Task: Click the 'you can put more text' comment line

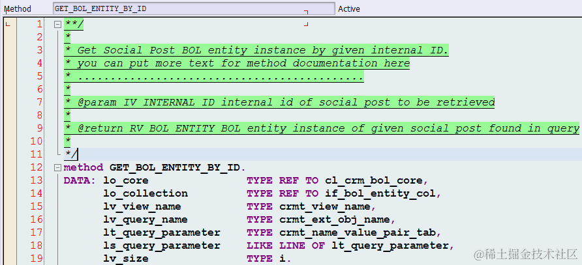Action: click(237, 63)
